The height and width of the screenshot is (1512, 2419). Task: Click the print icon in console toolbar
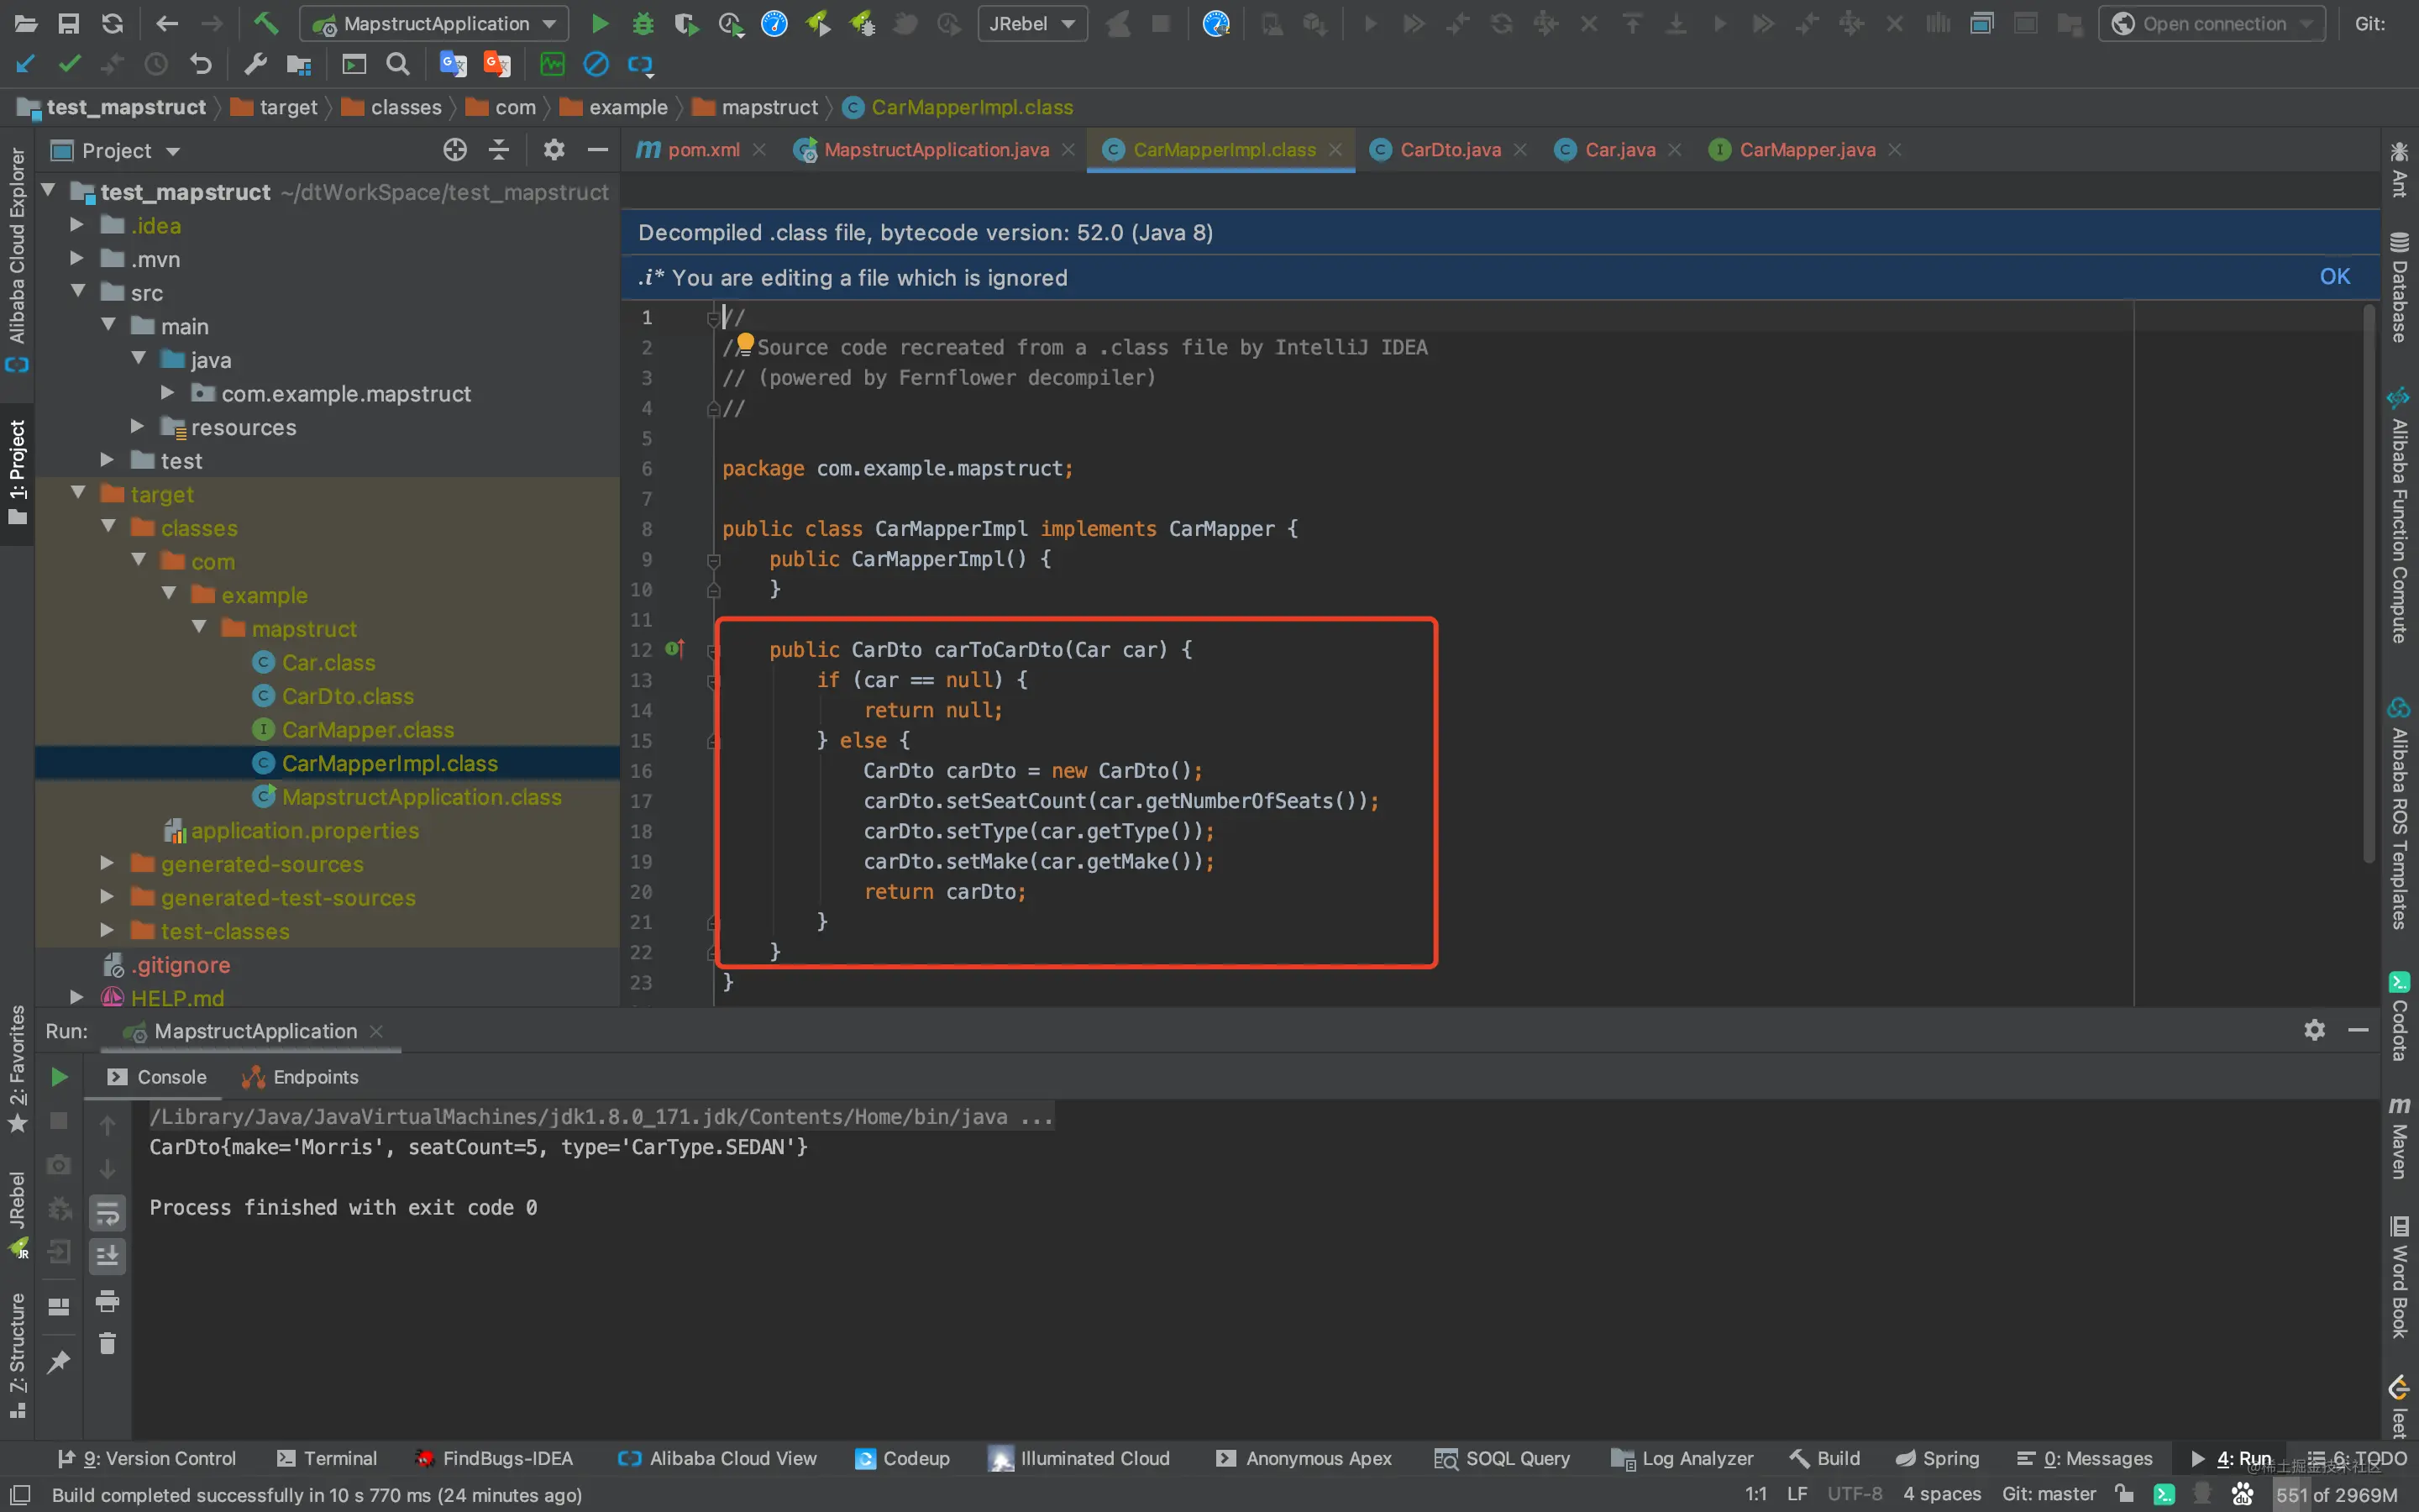[107, 1301]
